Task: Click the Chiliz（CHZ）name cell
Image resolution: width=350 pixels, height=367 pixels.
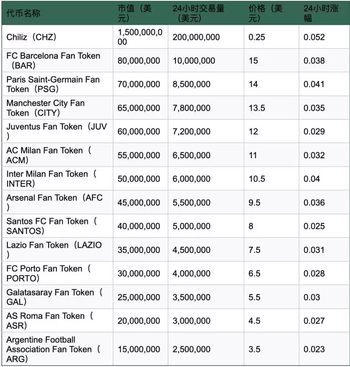Action: click(32, 37)
